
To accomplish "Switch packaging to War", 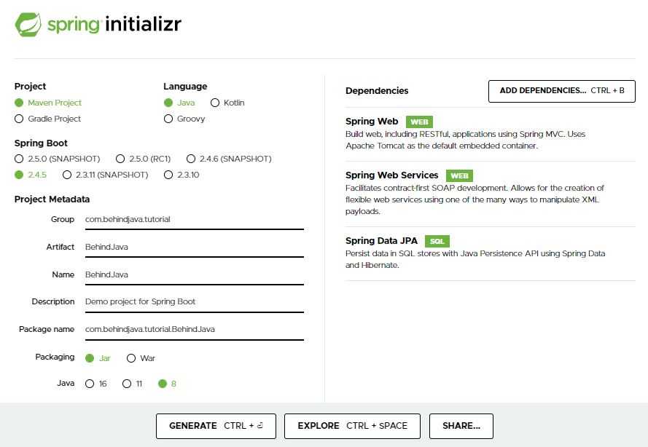I will [131, 358].
